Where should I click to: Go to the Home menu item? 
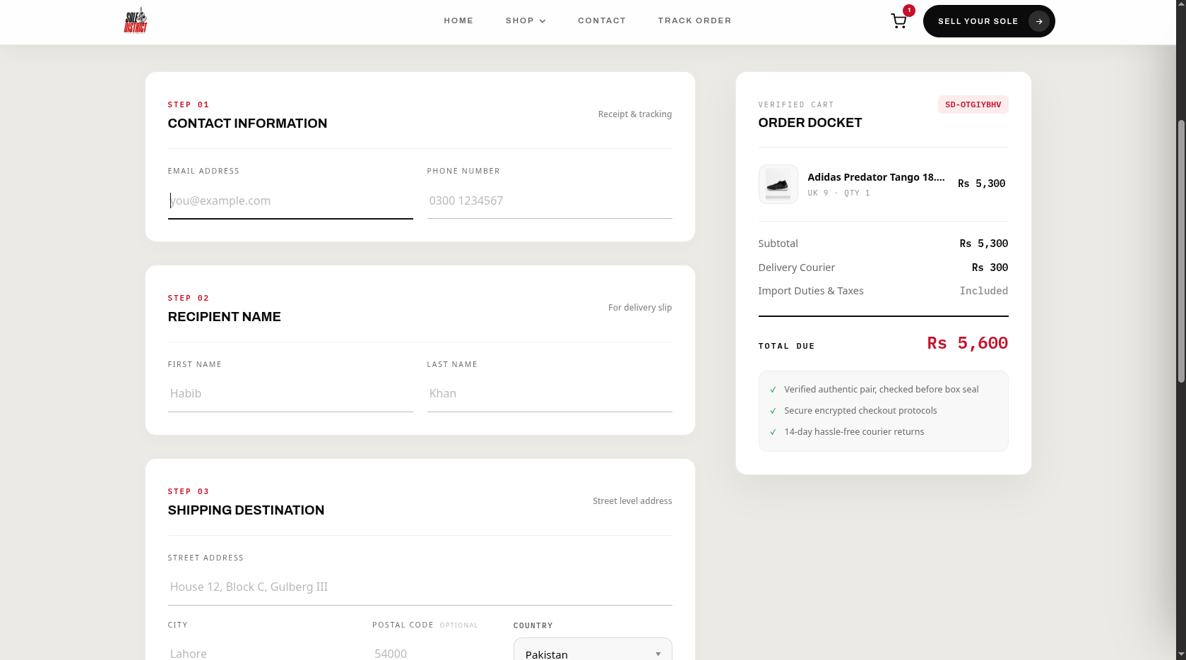click(x=458, y=20)
